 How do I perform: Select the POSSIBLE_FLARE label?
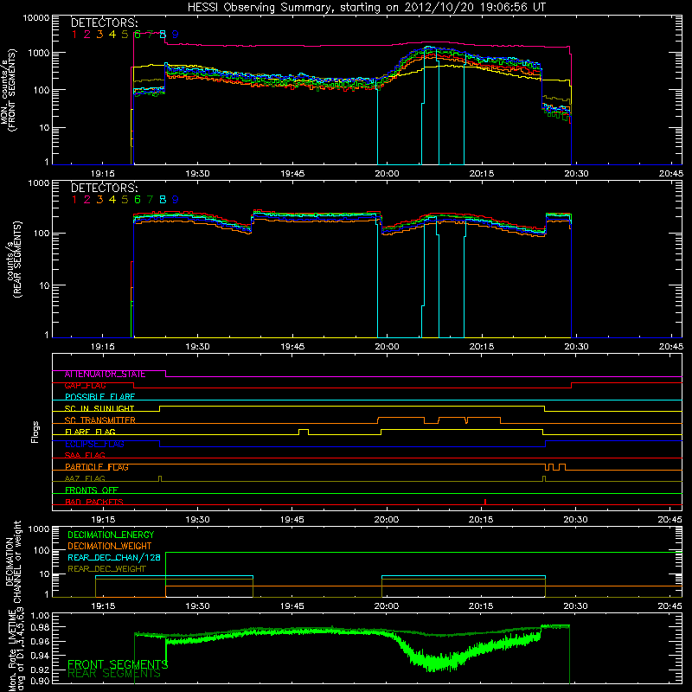[99, 397]
